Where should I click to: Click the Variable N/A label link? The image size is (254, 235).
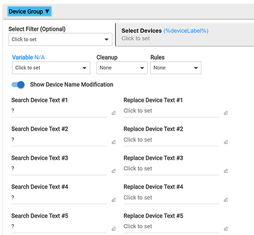[28, 57]
